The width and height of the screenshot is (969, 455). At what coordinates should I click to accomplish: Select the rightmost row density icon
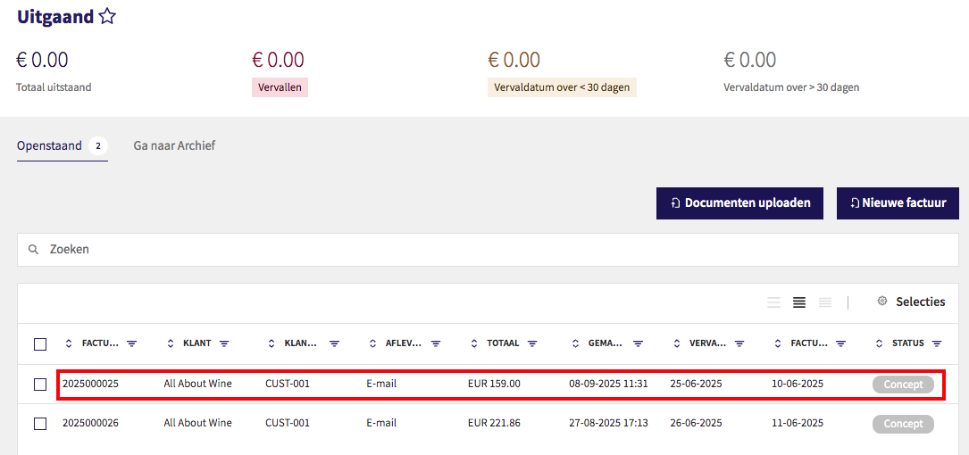(x=825, y=302)
